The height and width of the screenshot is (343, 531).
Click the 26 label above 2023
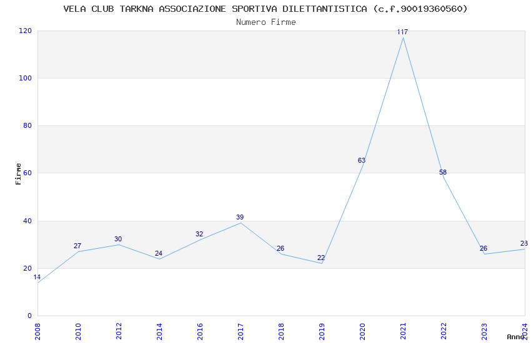pos(484,248)
